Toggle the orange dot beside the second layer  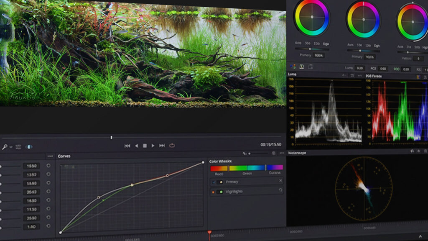pos(214,192)
